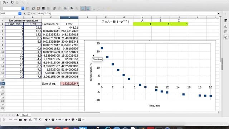The width and height of the screenshot is (229, 129).
Task: Open the Stars shapes dropdown arrow
Action: [69, 120]
